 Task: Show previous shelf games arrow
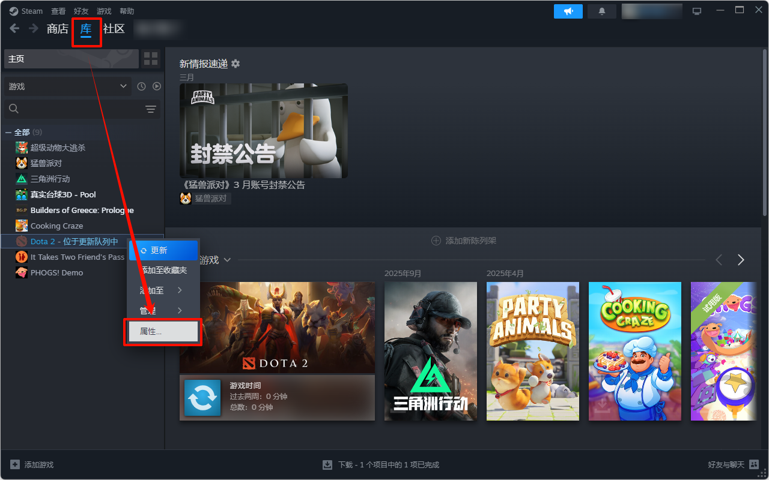(719, 260)
